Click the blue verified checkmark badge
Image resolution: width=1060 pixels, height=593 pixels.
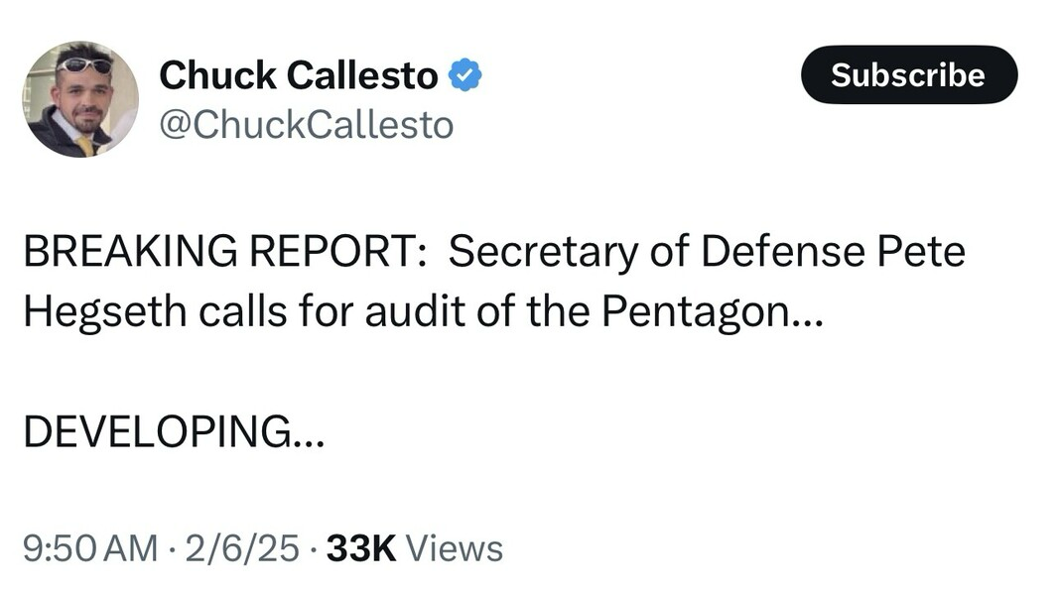(x=465, y=75)
